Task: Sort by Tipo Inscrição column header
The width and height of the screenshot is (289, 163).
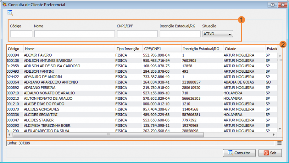Action: click(x=129, y=49)
